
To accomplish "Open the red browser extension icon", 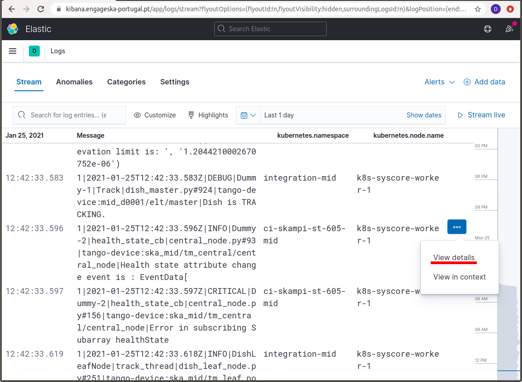I will click(510, 9).
